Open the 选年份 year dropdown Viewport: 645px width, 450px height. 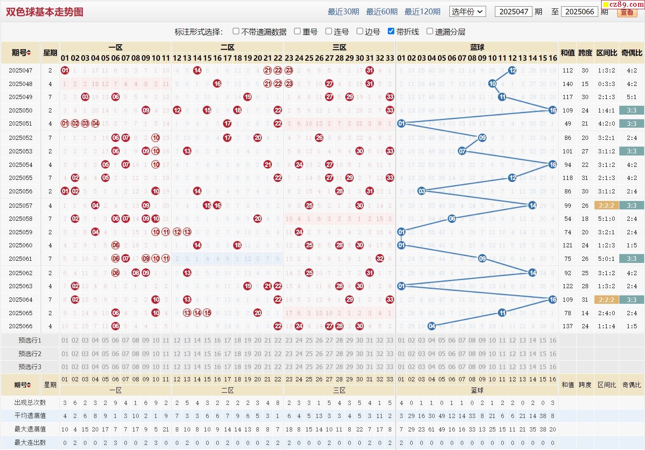(468, 12)
